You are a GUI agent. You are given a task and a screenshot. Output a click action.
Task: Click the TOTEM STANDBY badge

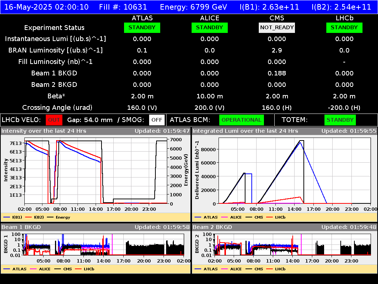pyautogui.click(x=340, y=120)
